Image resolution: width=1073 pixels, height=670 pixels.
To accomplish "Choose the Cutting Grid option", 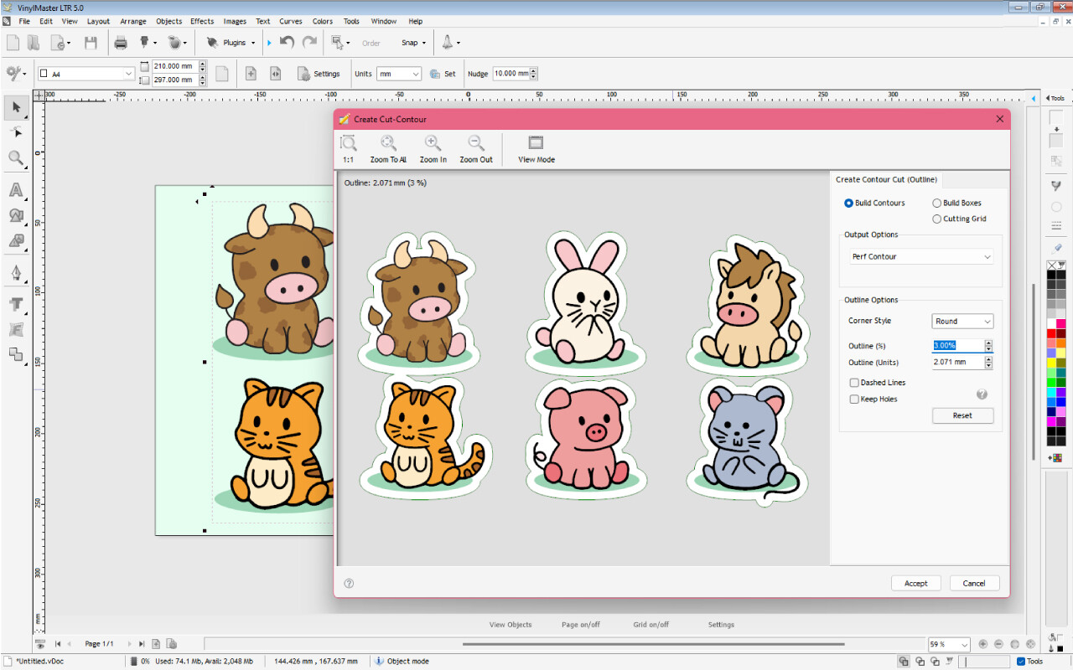I will 937,219.
